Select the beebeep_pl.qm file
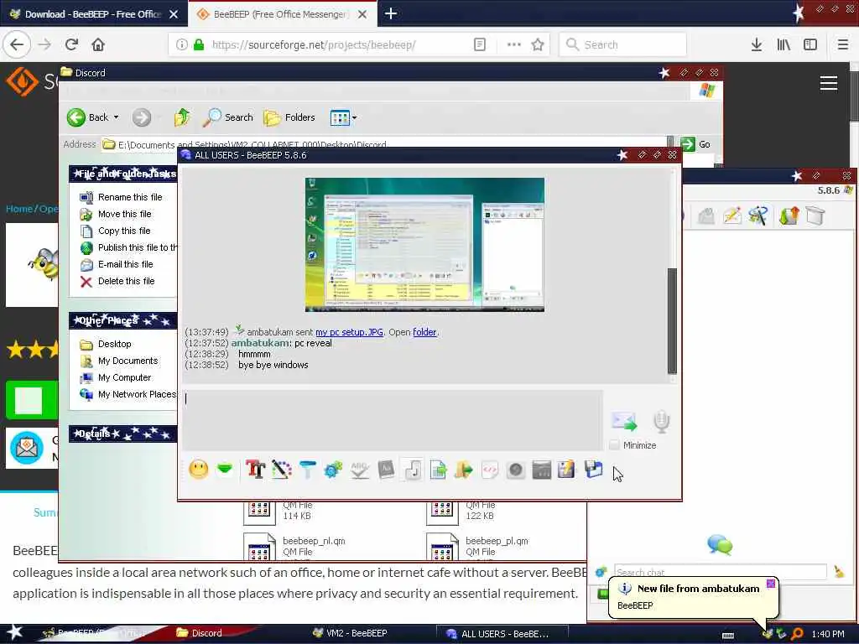Image resolution: width=859 pixels, height=644 pixels. 477,547
